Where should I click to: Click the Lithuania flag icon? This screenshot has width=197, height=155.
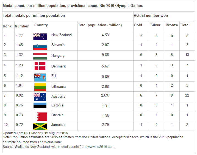tap(40, 88)
